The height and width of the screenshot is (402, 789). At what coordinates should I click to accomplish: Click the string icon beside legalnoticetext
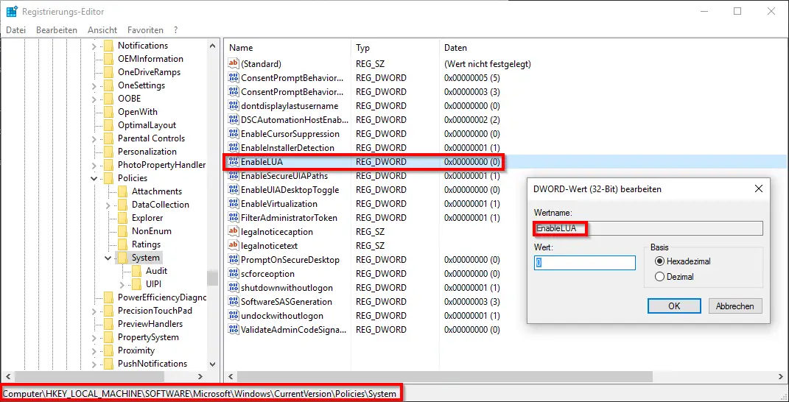click(x=233, y=245)
